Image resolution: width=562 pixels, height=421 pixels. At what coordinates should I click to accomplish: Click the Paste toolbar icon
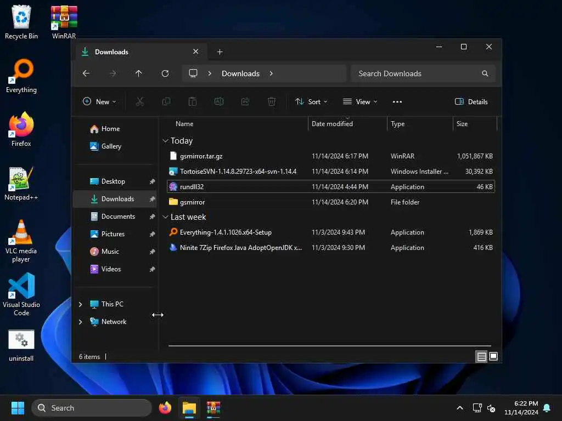pos(193,101)
